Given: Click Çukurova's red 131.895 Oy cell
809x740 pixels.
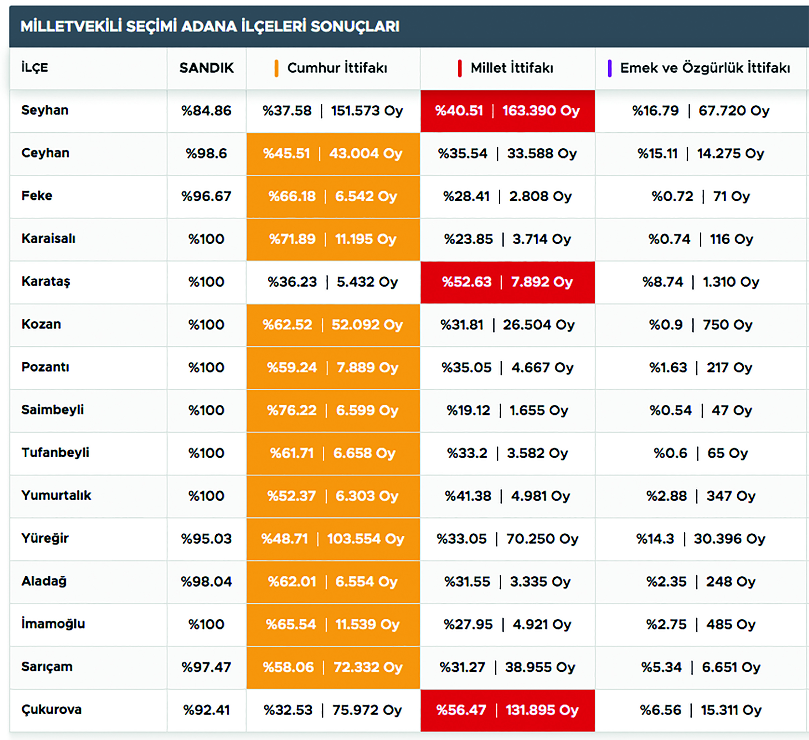Looking at the screenshot, I should coord(542,710).
